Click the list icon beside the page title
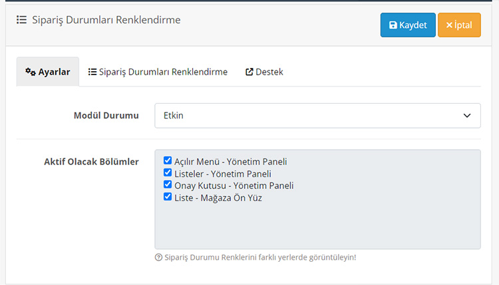 22,20
